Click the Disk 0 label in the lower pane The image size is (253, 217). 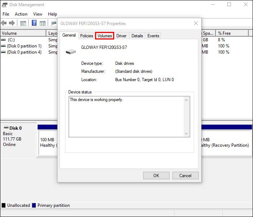(x=16, y=128)
